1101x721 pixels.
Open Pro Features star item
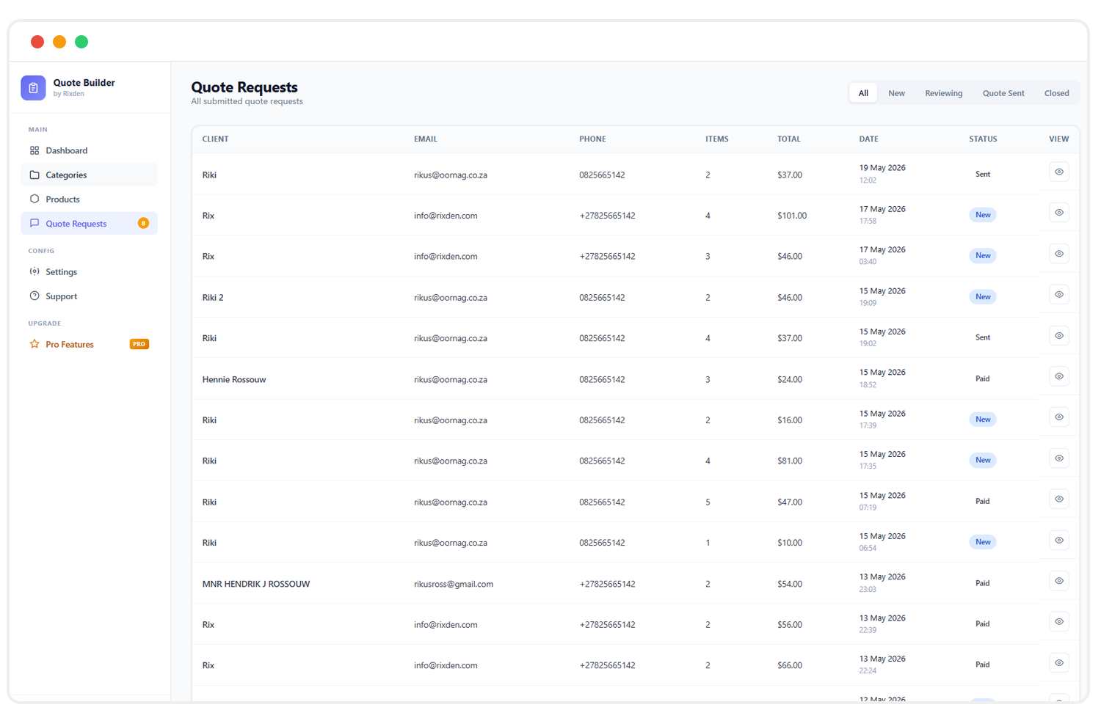pos(89,344)
